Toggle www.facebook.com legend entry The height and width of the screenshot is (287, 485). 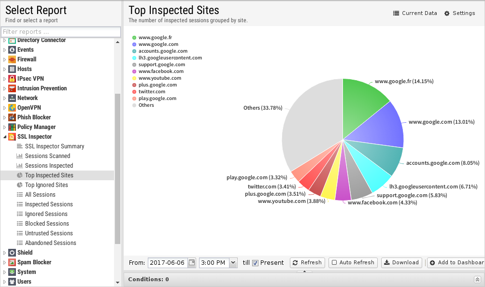click(158, 71)
